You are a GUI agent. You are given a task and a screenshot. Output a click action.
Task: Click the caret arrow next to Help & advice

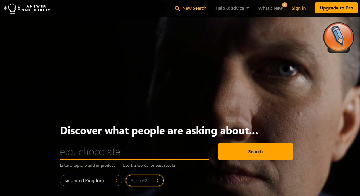pos(248,8)
